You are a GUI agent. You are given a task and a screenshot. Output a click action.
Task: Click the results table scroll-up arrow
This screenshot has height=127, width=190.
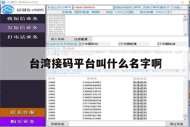pyautogui.click(x=185, y=78)
